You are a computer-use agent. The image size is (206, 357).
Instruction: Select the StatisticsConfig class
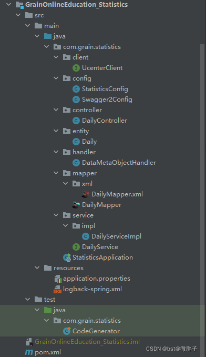[x=105, y=89]
